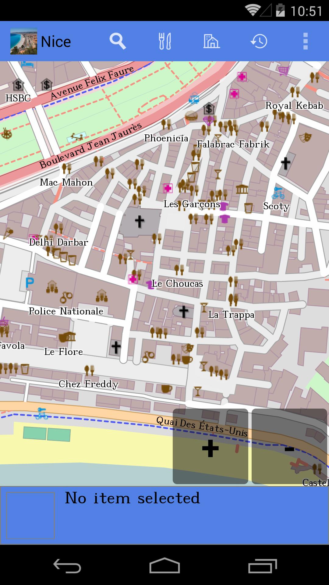The width and height of the screenshot is (329, 585).
Task: Tap the Nice app title
Action: (x=56, y=42)
